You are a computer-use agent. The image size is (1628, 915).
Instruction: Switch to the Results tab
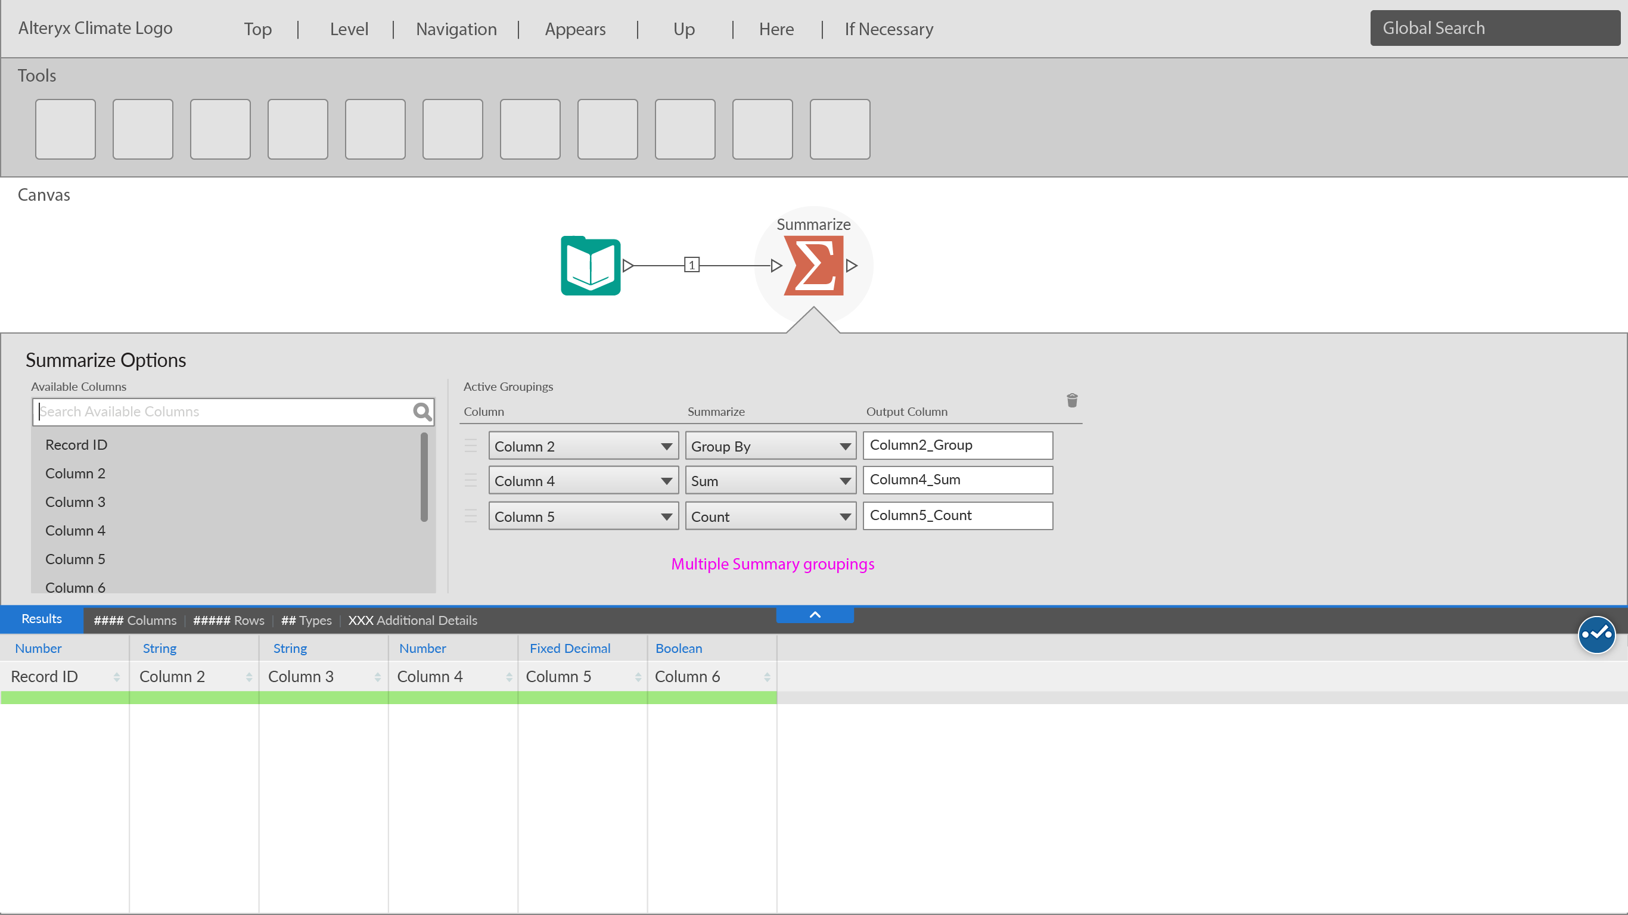click(42, 620)
